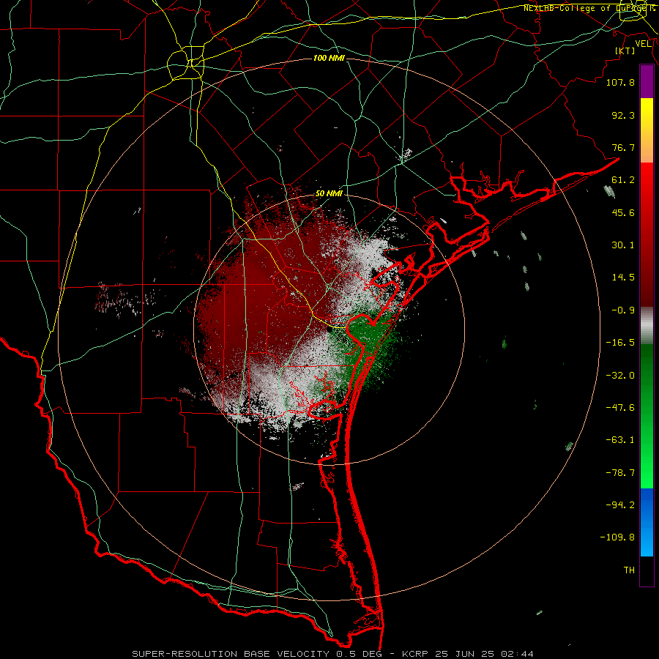Pick the black TH segment of color bar
The height and width of the screenshot is (659, 659).
[x=647, y=570]
